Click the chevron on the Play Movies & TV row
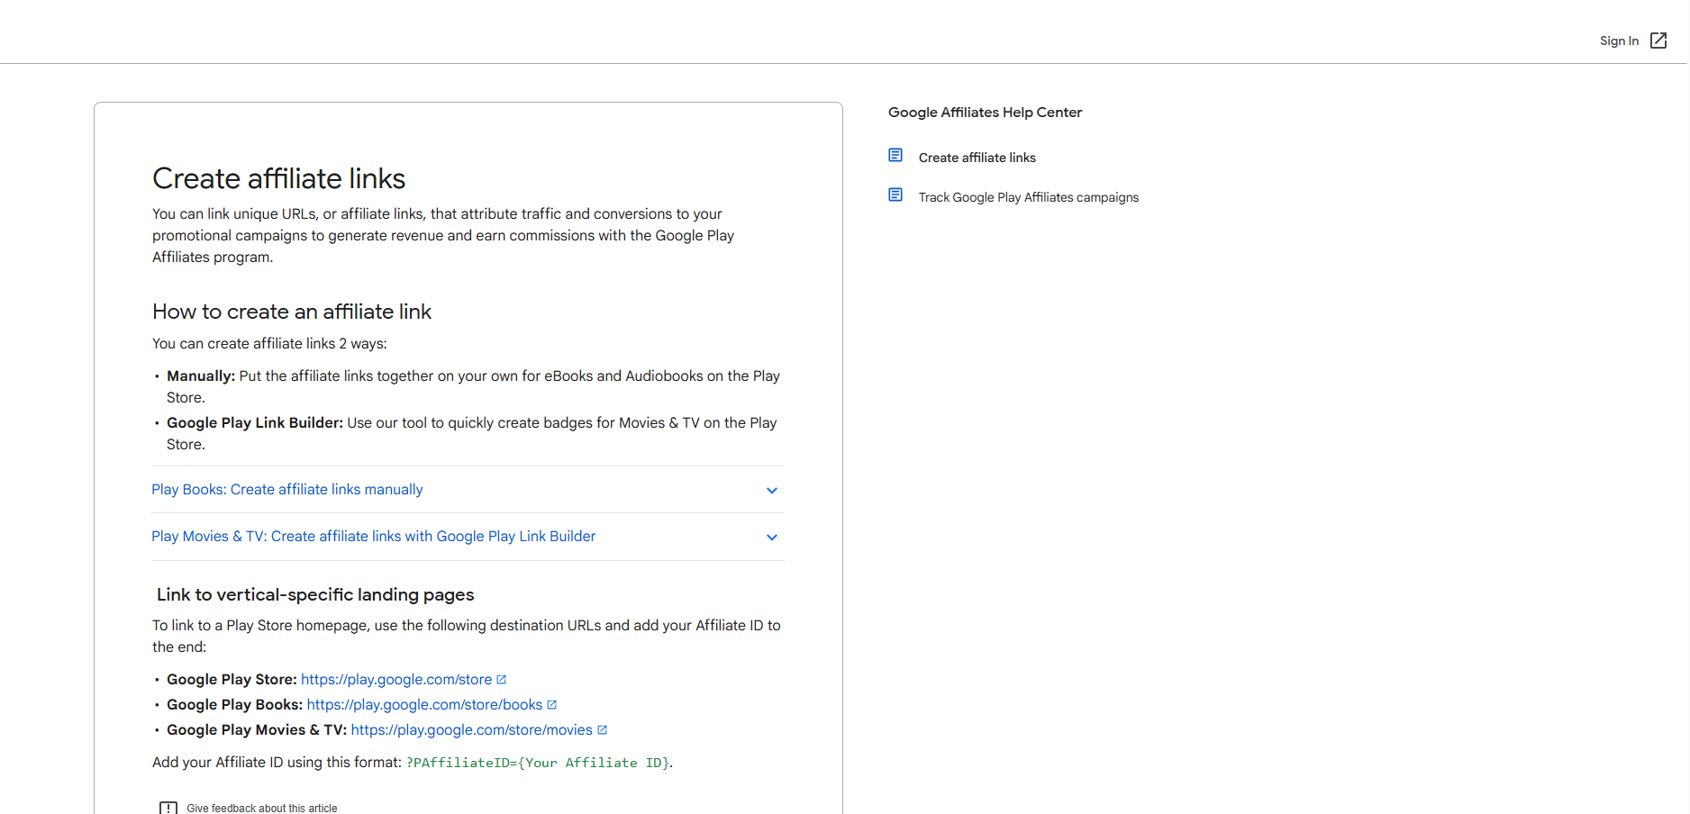Viewport: 1690px width, 814px height. [x=771, y=538]
